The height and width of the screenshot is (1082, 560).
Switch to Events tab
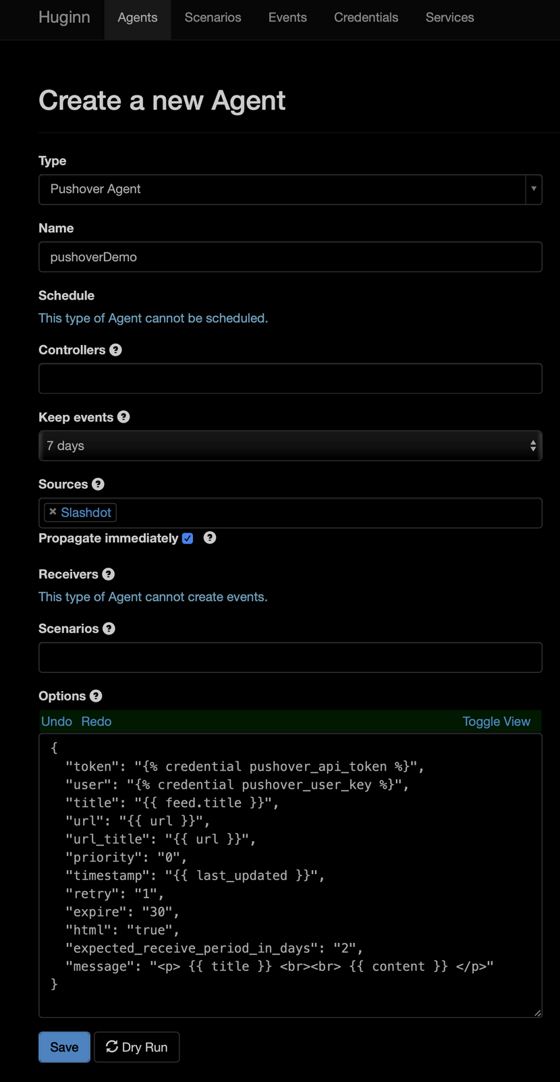click(x=287, y=18)
